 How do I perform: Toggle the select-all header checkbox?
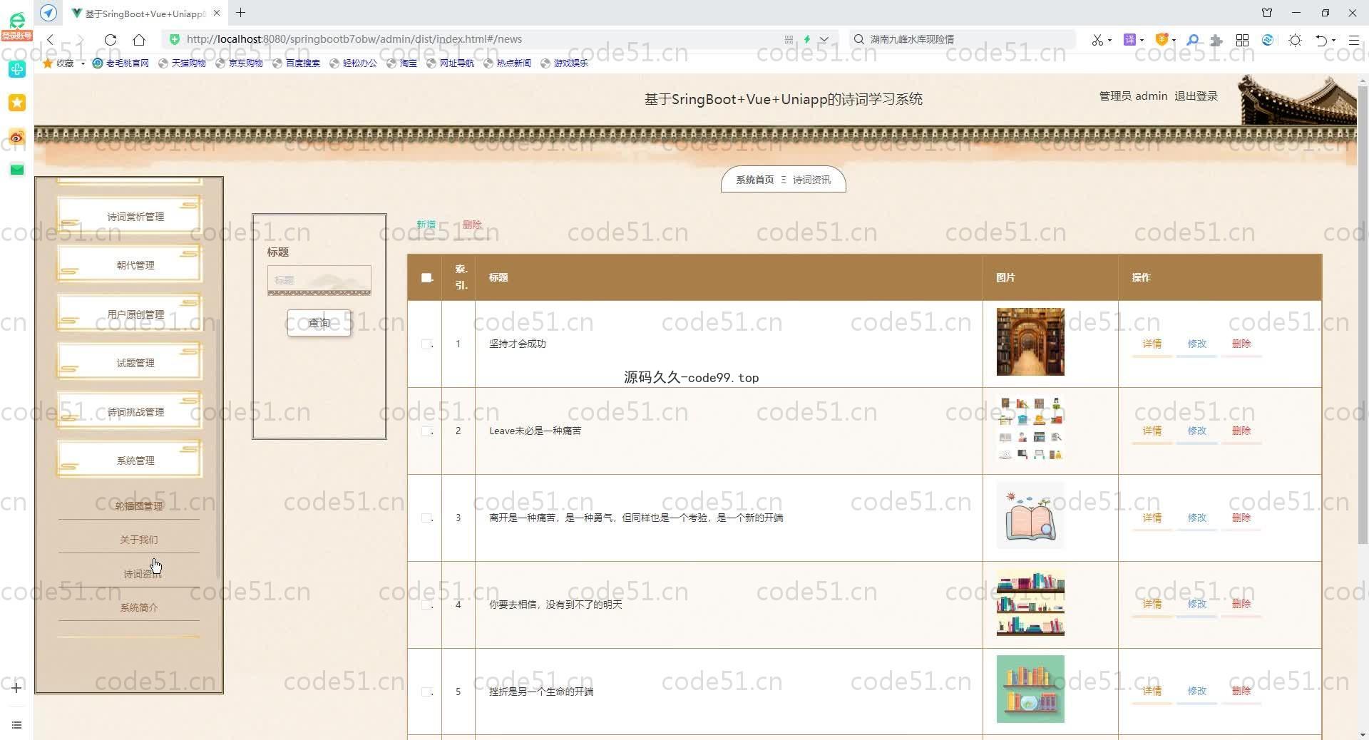tap(427, 277)
